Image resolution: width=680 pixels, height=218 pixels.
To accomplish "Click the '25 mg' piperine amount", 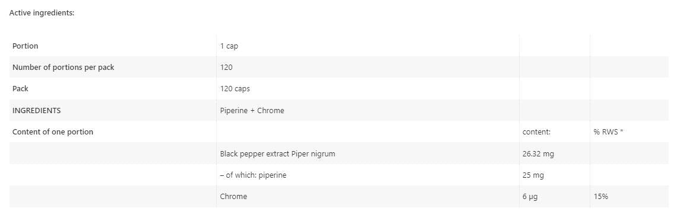I will pyautogui.click(x=533, y=175).
